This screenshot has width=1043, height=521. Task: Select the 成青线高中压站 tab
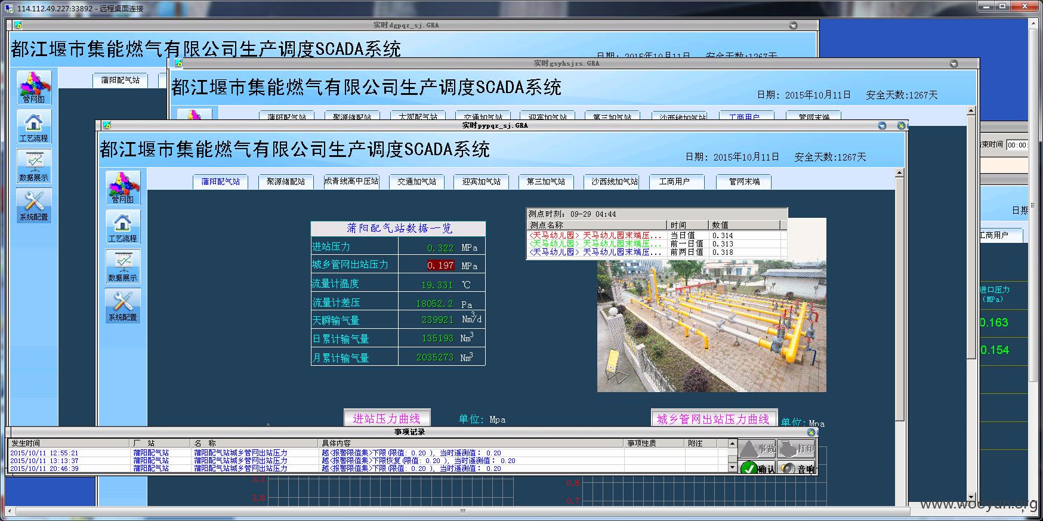[x=351, y=181]
